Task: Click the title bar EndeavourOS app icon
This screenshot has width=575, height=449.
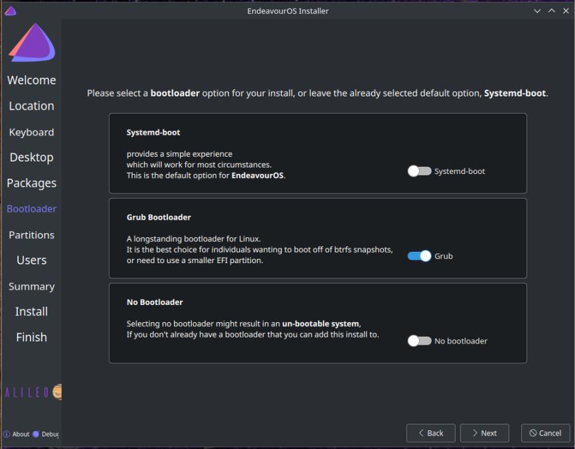Action: pos(10,11)
